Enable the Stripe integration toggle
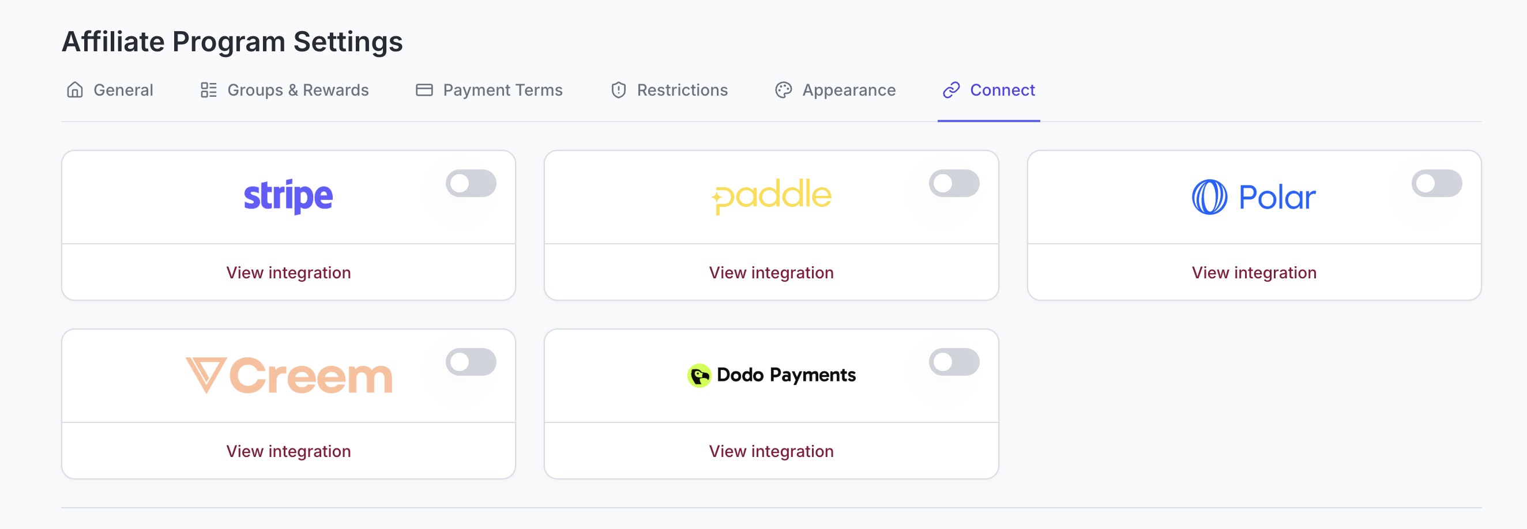1527x529 pixels. tap(471, 184)
